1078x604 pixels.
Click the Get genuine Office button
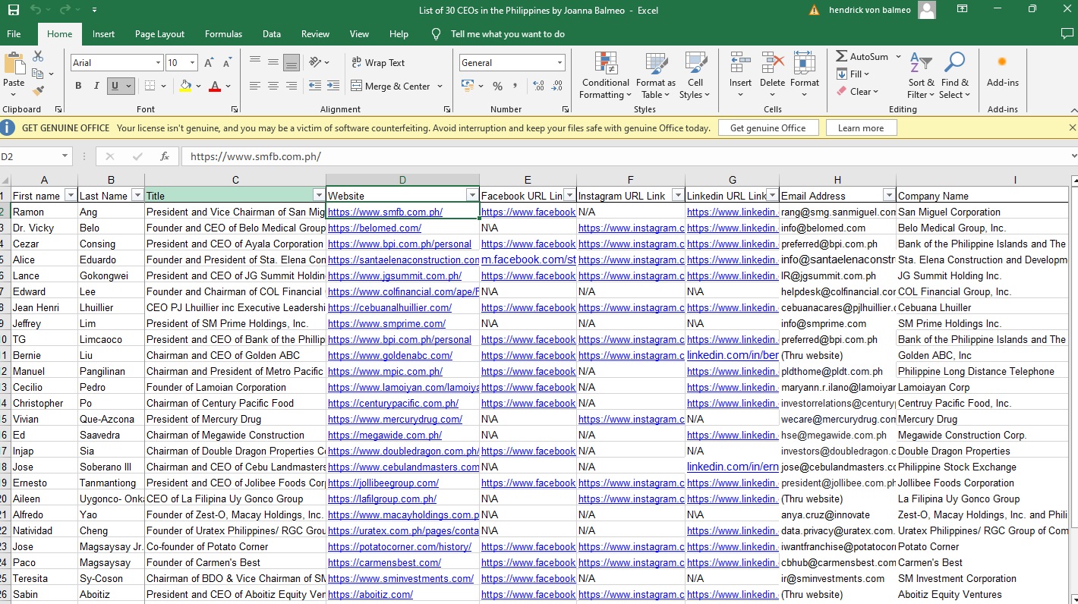768,128
